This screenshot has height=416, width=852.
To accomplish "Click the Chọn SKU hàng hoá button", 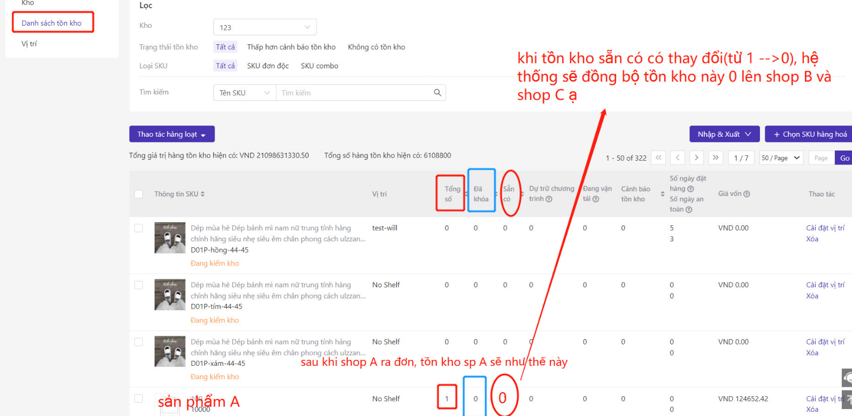I will click(x=810, y=134).
